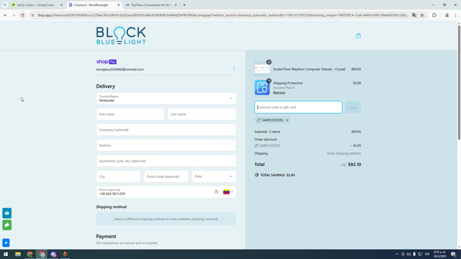Open File Explorer from the taskbar

pyautogui.click(x=18, y=254)
